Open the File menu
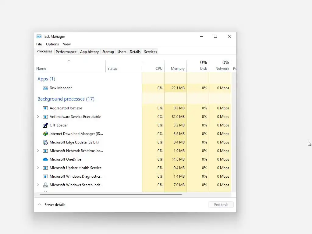 pos(39,44)
